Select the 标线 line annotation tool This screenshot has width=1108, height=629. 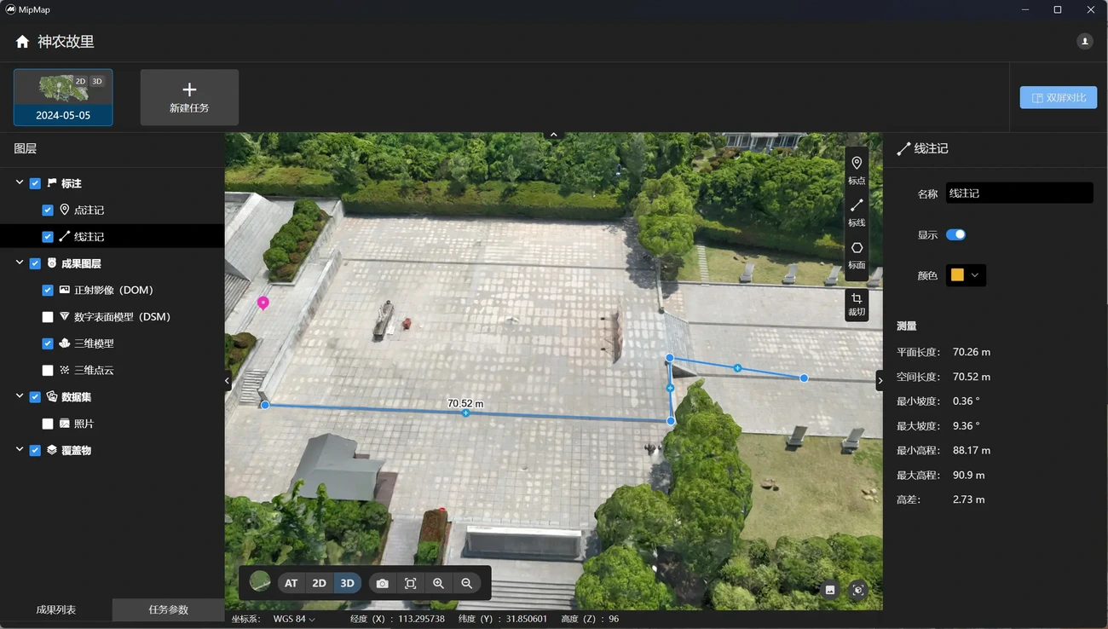click(x=857, y=211)
